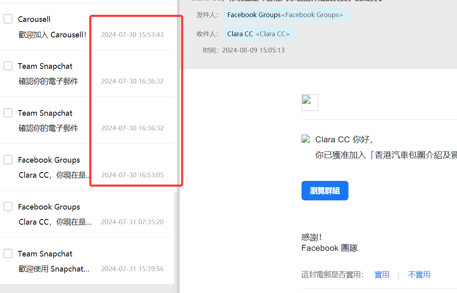Click broken avatar image beside Clara CC 你好
The image size is (457, 293).
[x=305, y=139]
